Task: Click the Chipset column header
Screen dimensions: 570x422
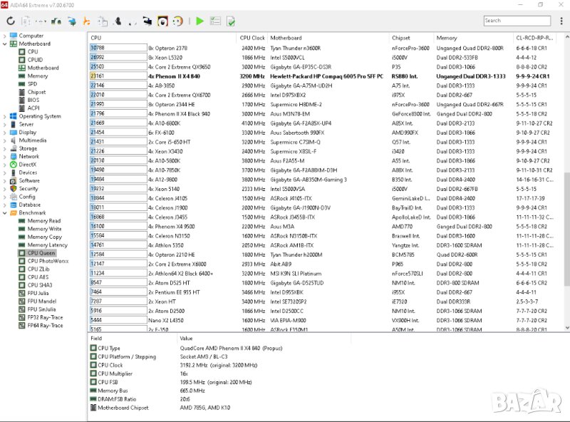Action: (400, 38)
